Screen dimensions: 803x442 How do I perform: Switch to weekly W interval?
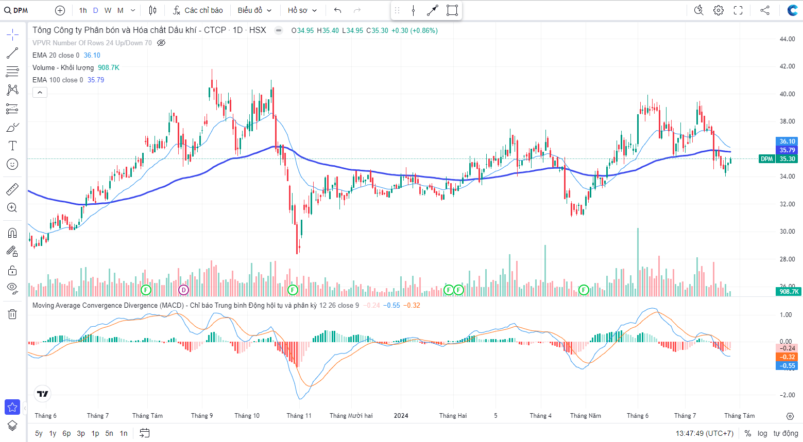pyautogui.click(x=108, y=10)
